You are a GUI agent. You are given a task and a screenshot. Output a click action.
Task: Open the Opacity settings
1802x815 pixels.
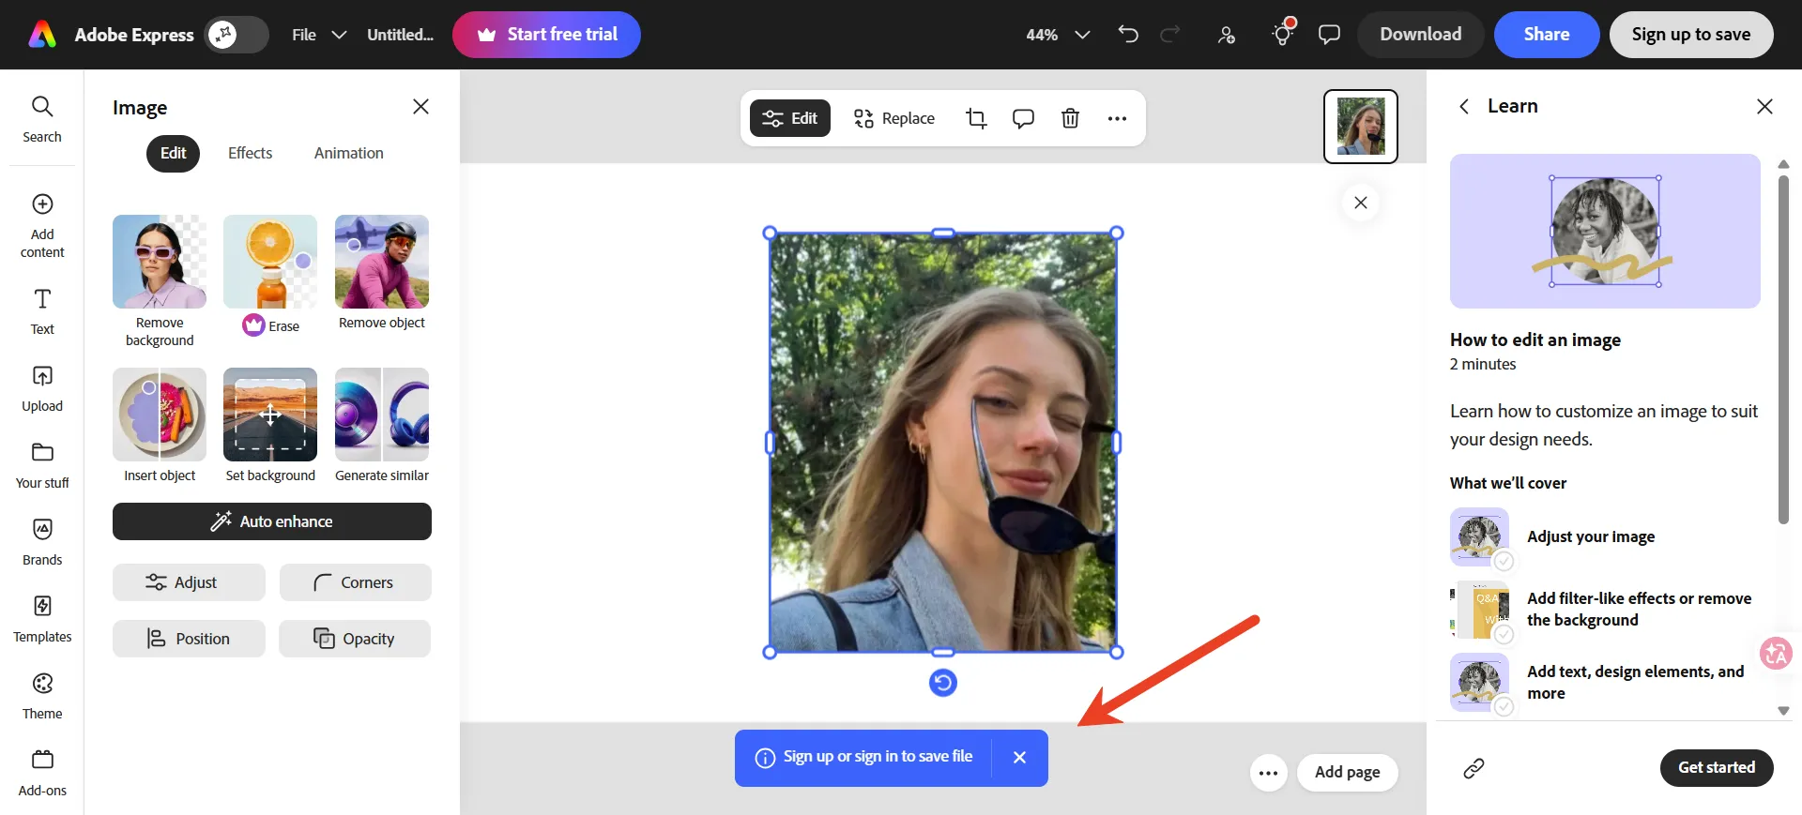[x=355, y=639]
